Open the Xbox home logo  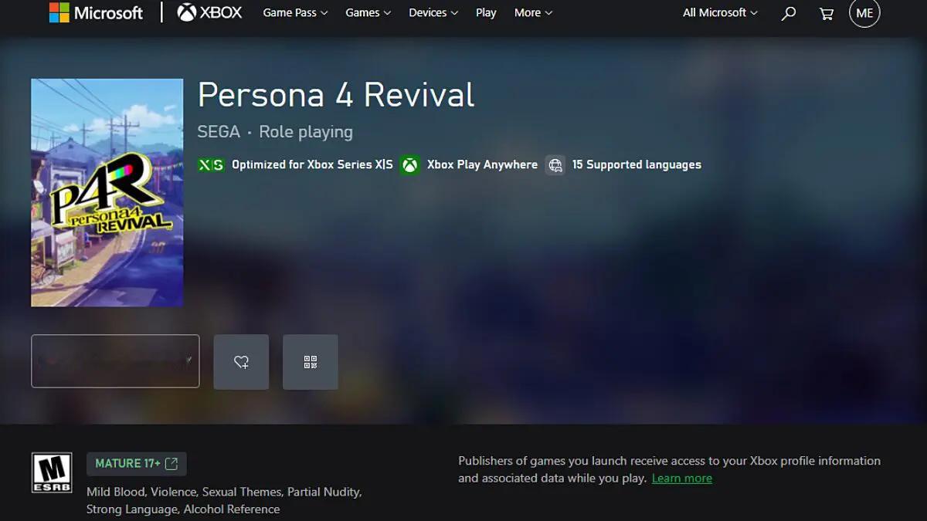pyautogui.click(x=209, y=12)
